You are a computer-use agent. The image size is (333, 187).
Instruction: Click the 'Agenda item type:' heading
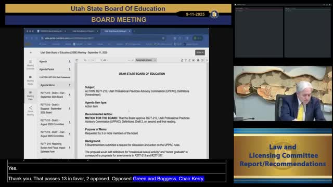pos(96,103)
